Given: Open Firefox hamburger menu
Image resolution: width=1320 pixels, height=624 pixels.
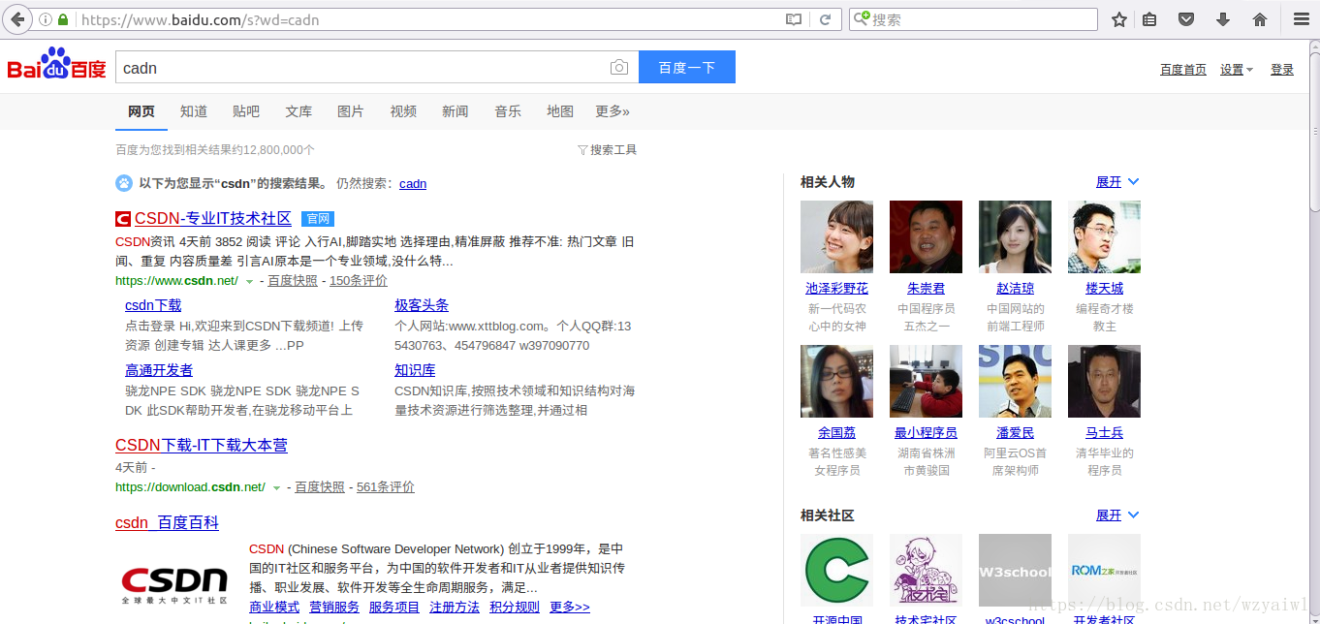Looking at the screenshot, I should click(1302, 19).
